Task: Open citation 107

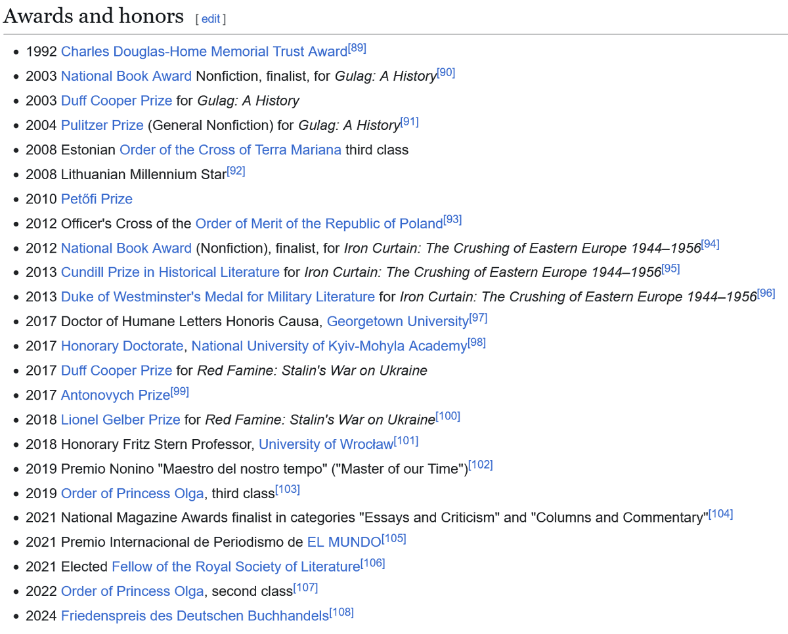Action: point(305,587)
